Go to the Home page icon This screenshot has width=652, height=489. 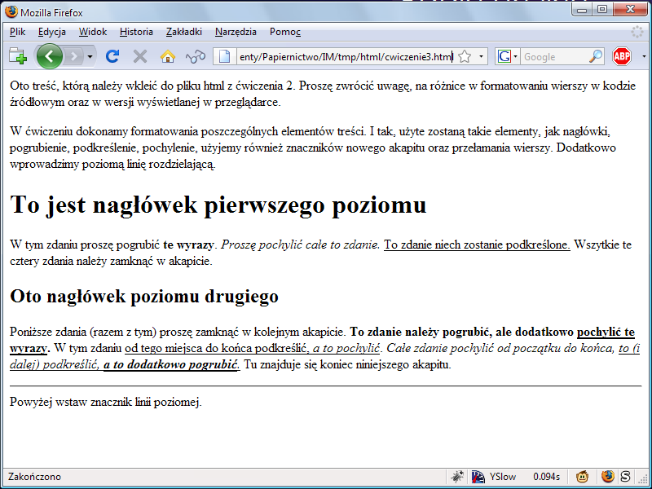click(168, 56)
